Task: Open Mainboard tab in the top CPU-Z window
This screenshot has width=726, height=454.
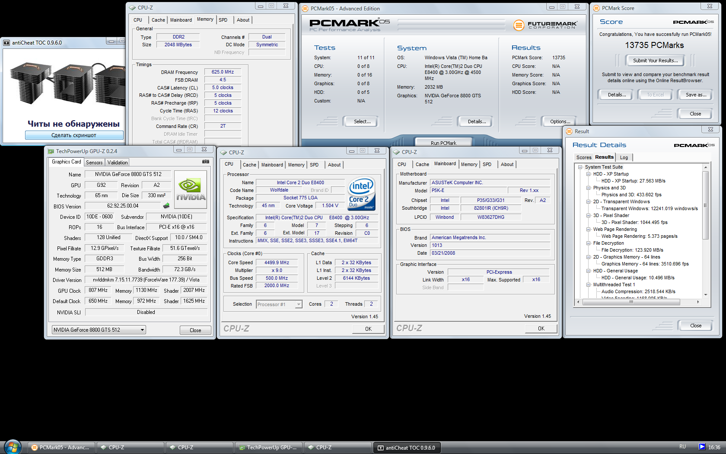Action: (x=181, y=20)
